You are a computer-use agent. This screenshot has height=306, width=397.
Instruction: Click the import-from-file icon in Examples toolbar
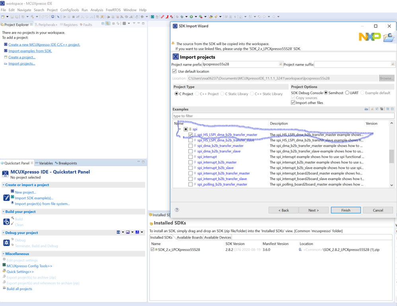click(x=366, y=109)
